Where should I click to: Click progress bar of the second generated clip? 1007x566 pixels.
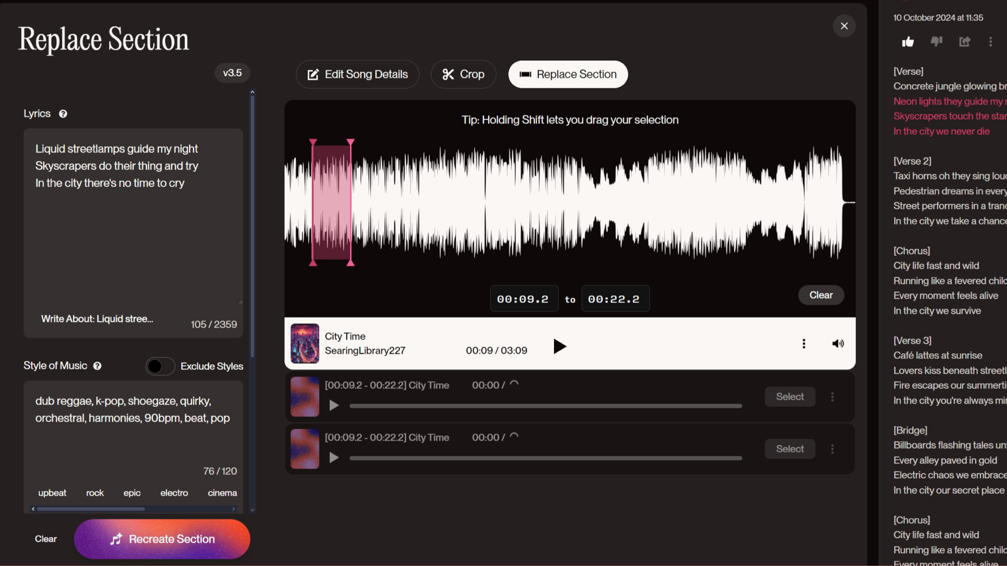tap(545, 458)
